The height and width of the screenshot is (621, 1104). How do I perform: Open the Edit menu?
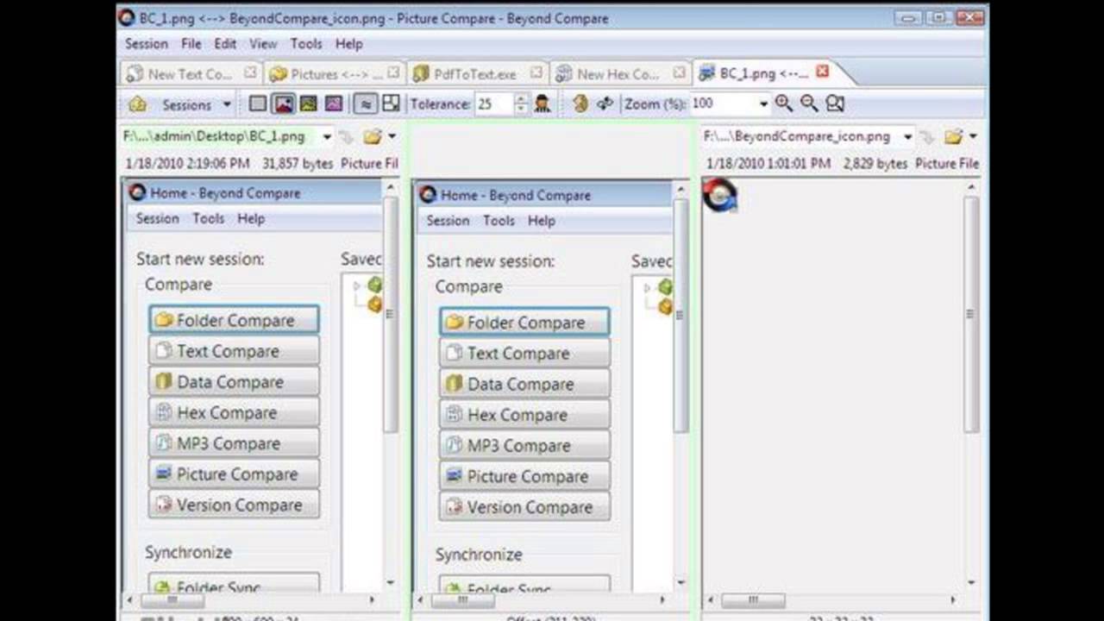pos(225,44)
